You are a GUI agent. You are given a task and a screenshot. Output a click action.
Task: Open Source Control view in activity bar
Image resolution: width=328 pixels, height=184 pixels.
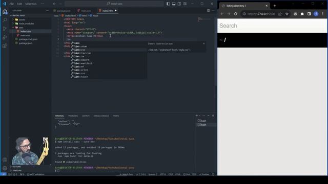pos(5,29)
